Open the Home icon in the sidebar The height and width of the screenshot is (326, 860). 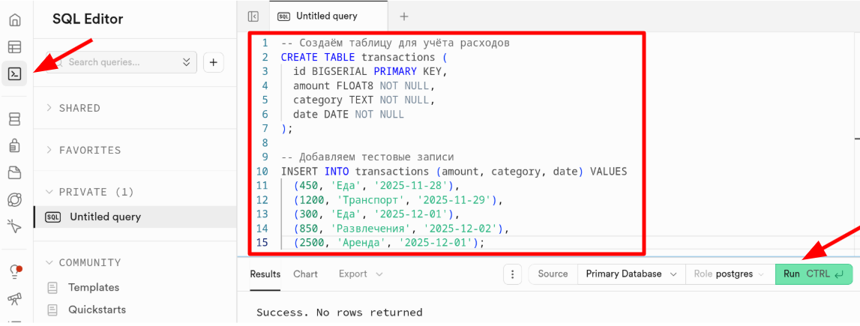click(14, 20)
